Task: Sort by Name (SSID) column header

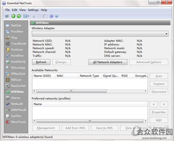Action: [x=44, y=76]
